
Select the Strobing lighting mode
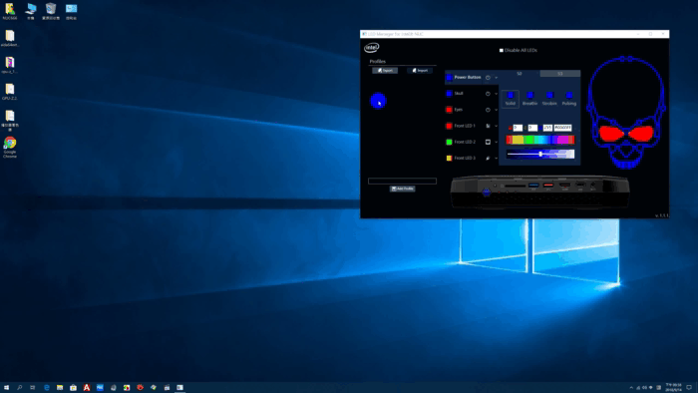click(x=549, y=99)
